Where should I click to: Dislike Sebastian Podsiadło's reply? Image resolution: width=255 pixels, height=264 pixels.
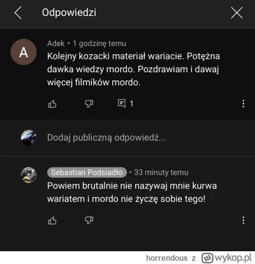89,221
